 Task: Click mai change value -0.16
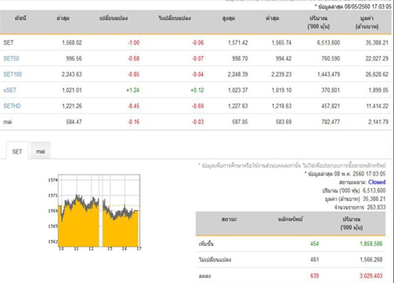click(x=134, y=122)
